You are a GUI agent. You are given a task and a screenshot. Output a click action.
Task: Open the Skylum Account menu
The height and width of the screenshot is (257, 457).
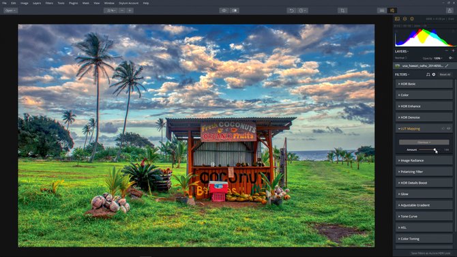point(128,3)
